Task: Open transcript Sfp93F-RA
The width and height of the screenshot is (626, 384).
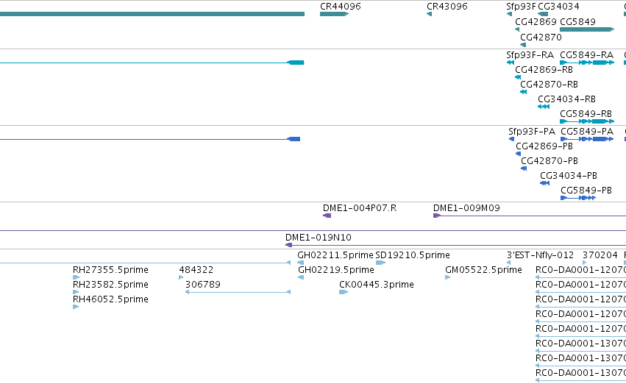Action: (530, 55)
